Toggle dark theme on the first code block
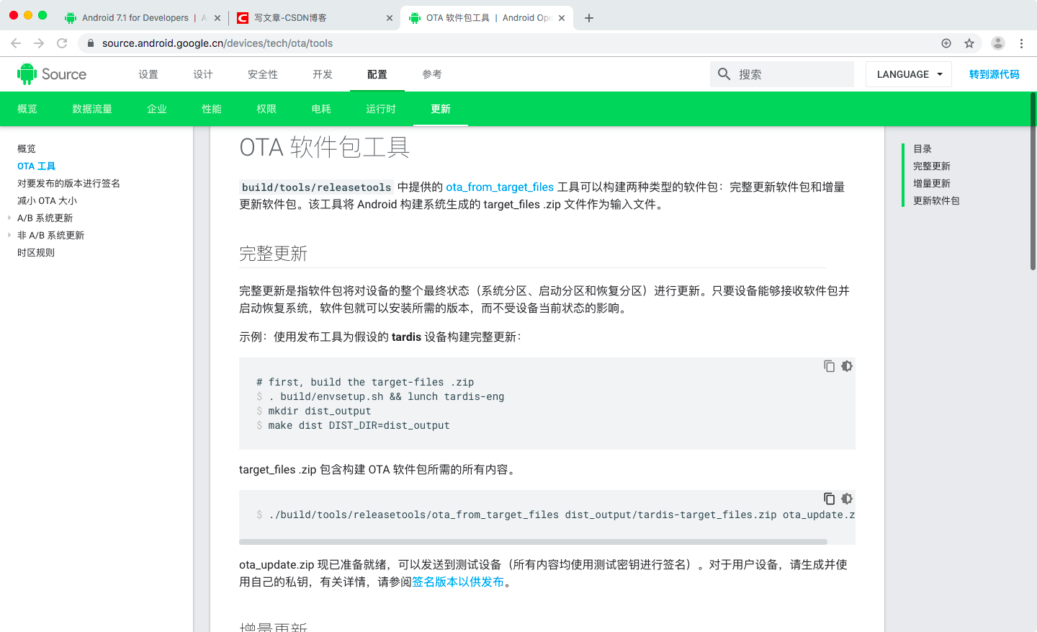Image resolution: width=1037 pixels, height=632 pixels. 846,366
